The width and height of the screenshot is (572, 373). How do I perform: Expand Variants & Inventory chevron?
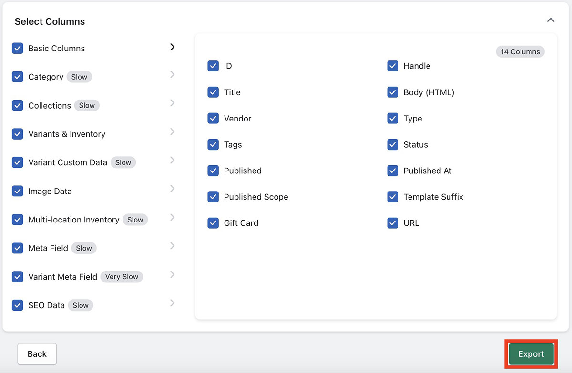[x=173, y=131]
